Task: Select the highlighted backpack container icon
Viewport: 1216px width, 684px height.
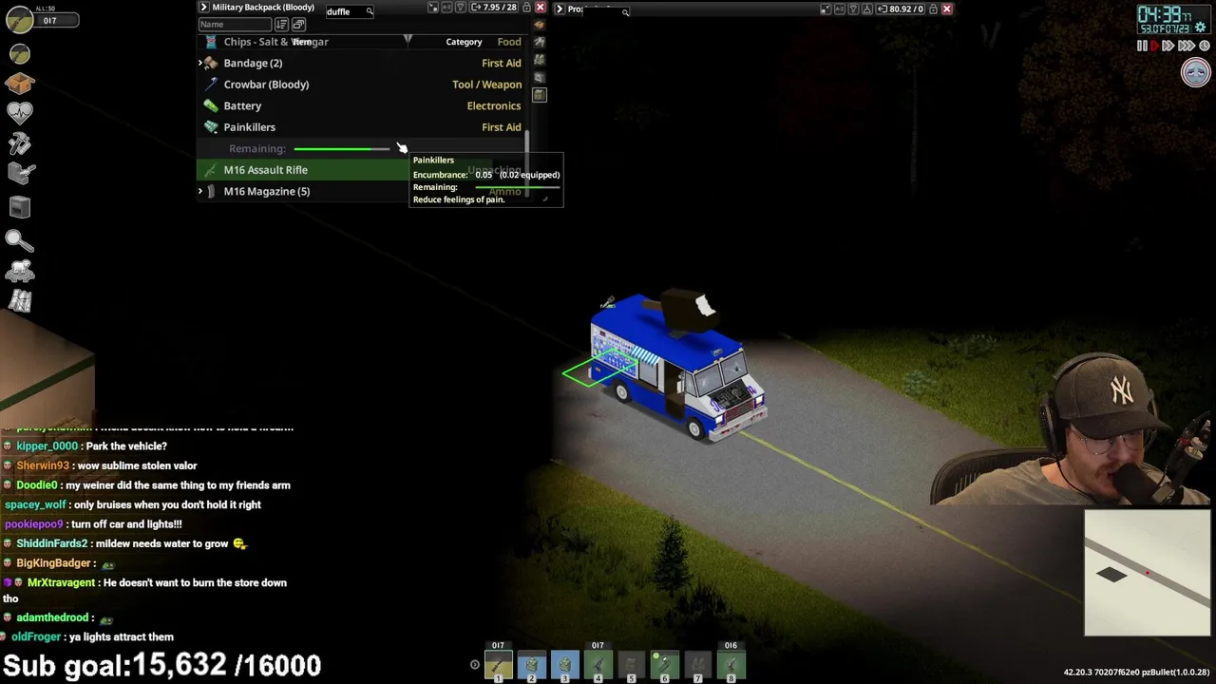Action: [540, 95]
